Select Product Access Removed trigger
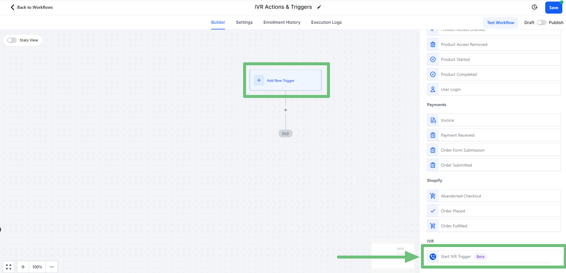Viewport: 566px width, 273px height. coord(494,44)
